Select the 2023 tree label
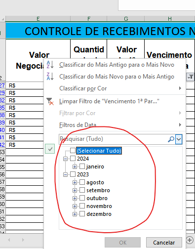The height and width of the screenshot is (249, 195). tap(83, 174)
